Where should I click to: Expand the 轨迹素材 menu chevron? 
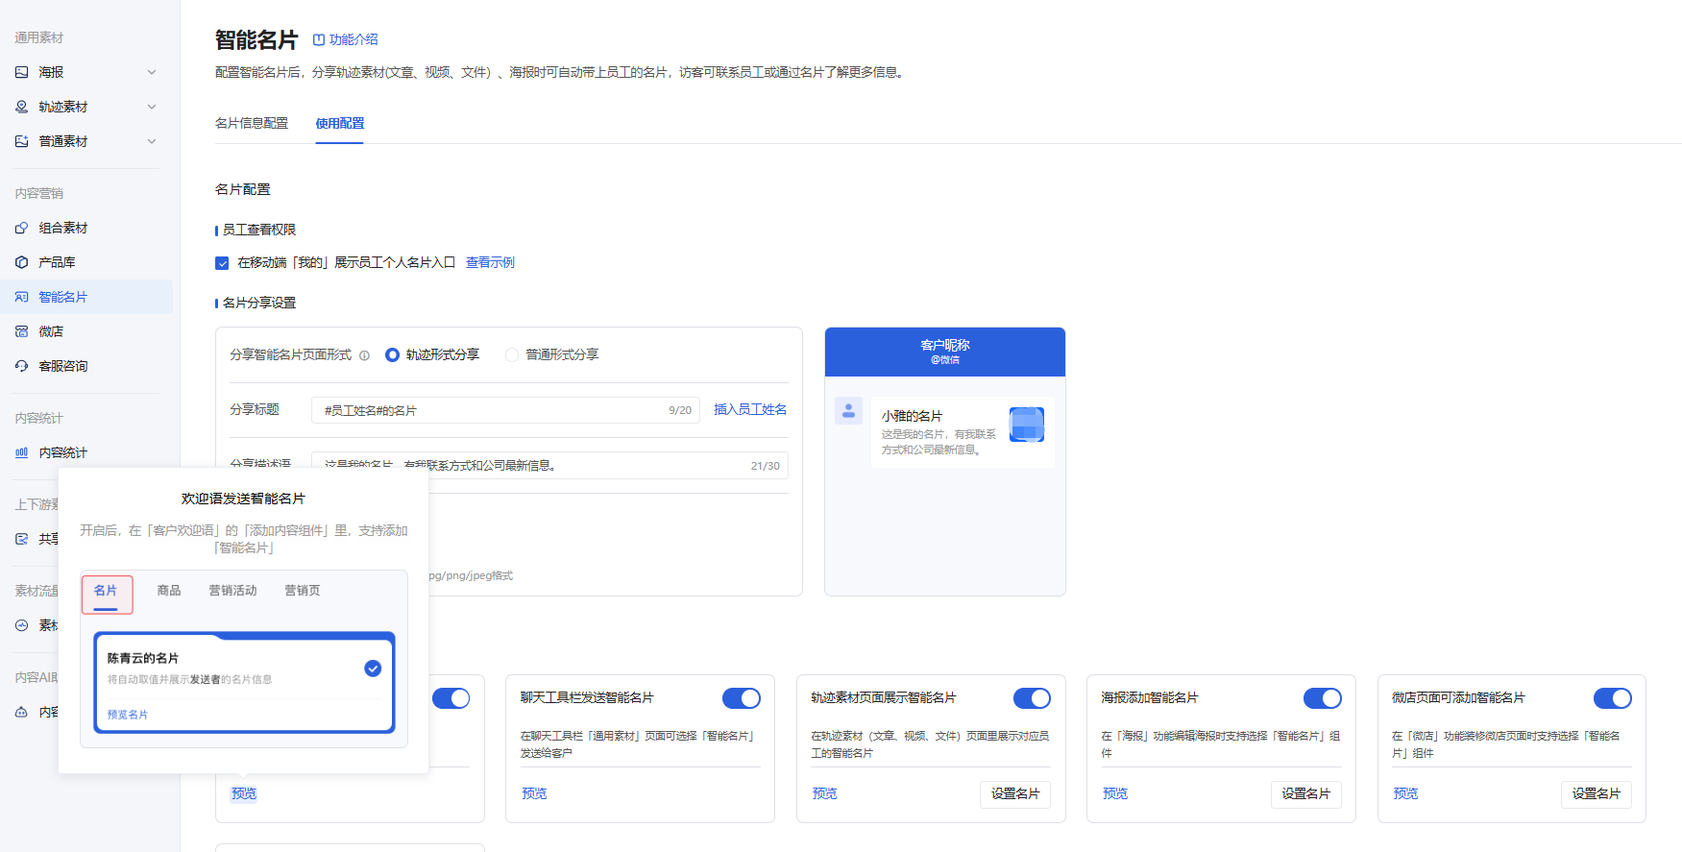tap(152, 107)
